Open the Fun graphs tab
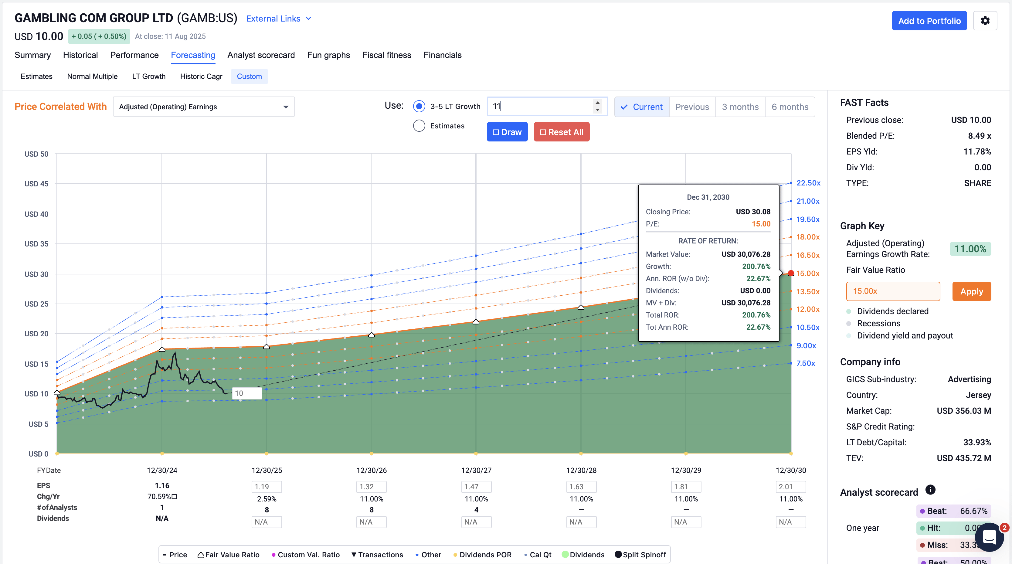The width and height of the screenshot is (1012, 564). pos(328,55)
